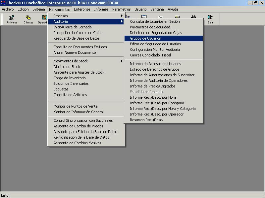
Task: Launch Asistente para Ajustes de Stock
Action: 86,72
